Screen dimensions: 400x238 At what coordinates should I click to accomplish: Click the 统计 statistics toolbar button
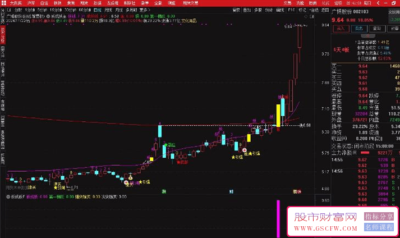269,10
